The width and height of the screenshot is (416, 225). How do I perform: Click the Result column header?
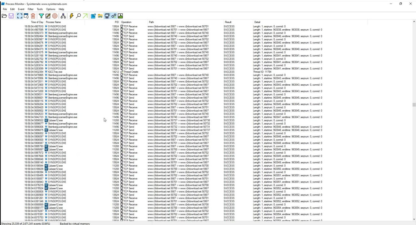coord(228,22)
